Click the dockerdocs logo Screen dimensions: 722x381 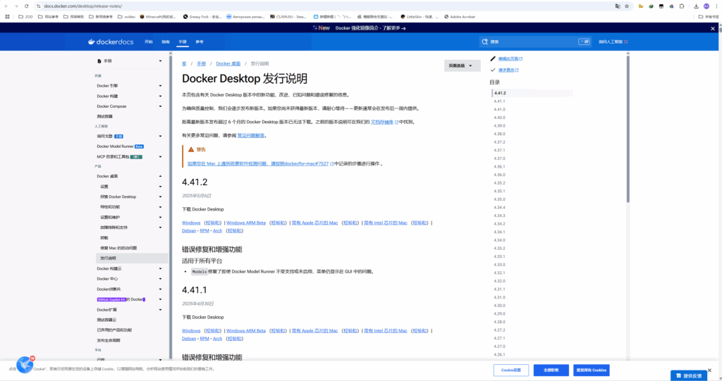pos(111,42)
